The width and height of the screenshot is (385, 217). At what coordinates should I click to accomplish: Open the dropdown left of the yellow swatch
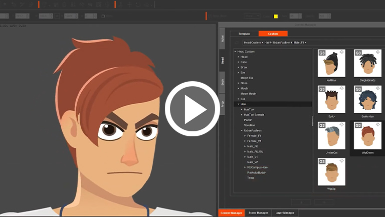(252, 16)
